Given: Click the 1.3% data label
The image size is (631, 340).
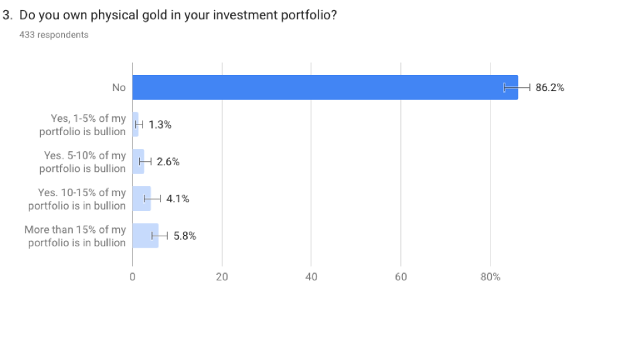Looking at the screenshot, I should [160, 124].
